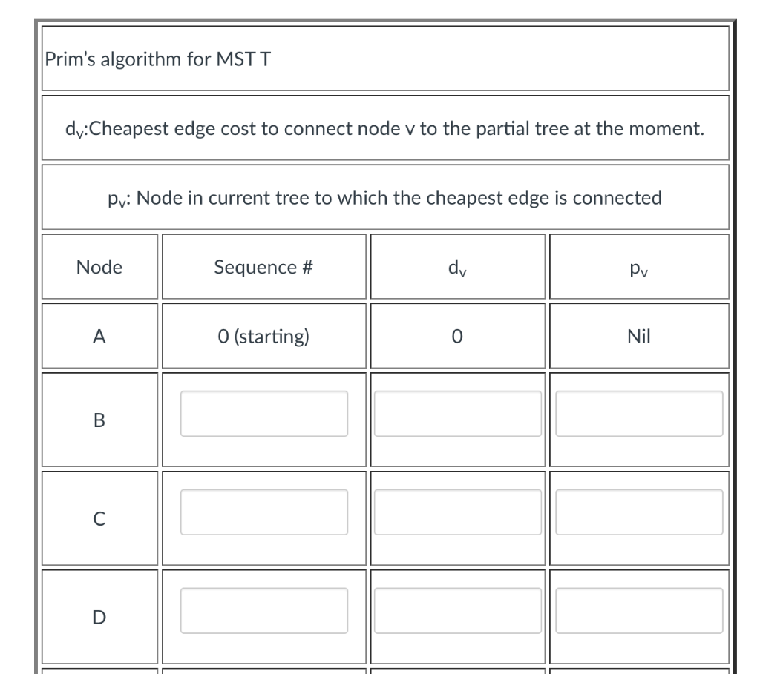Select the node A label cell

99,334
